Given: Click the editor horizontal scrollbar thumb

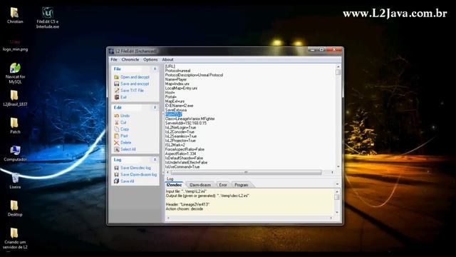Looking at the screenshot, I should pyautogui.click(x=246, y=173).
